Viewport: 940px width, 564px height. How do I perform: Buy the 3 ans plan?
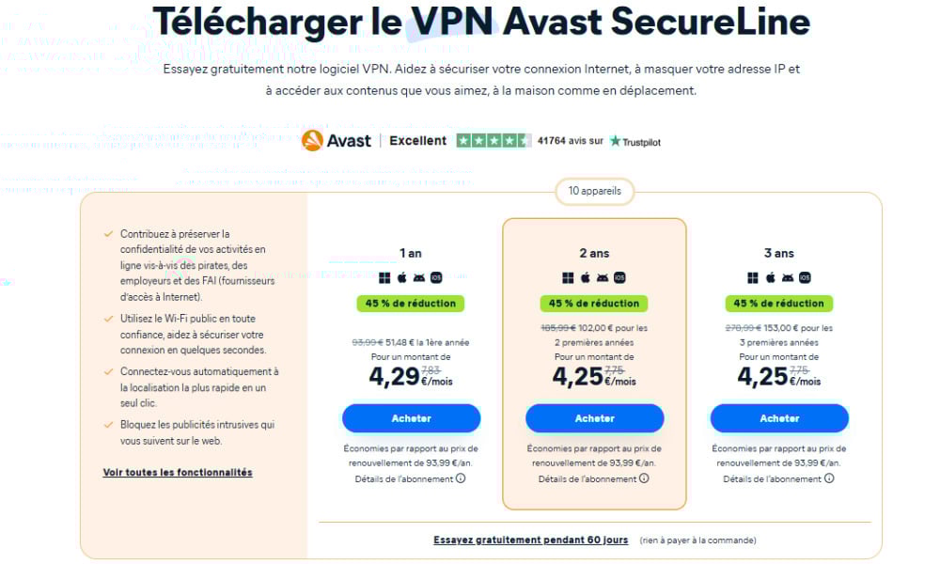779,418
